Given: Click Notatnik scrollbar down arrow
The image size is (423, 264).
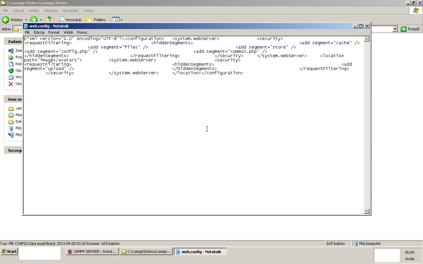Looking at the screenshot, I should point(366,211).
